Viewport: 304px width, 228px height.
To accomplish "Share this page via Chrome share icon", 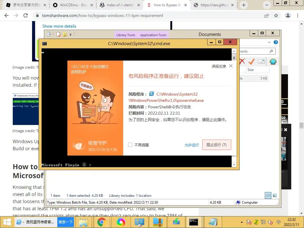I will click(267, 15).
